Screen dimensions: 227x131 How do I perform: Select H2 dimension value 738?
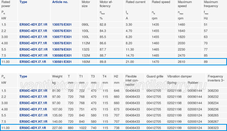117,128
